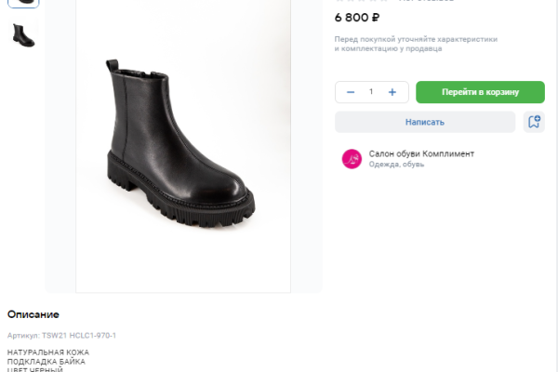Image resolution: width=558 pixels, height=372 pixels.
Task: Click the "Написать" button
Action: click(x=425, y=122)
